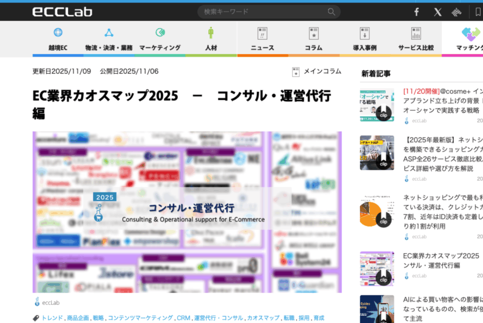Click the Feedly icon in header
This screenshot has width=483, height=323.
coord(456,12)
